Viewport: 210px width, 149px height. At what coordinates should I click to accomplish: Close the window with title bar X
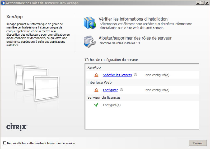pyautogui.click(x=207, y=3)
